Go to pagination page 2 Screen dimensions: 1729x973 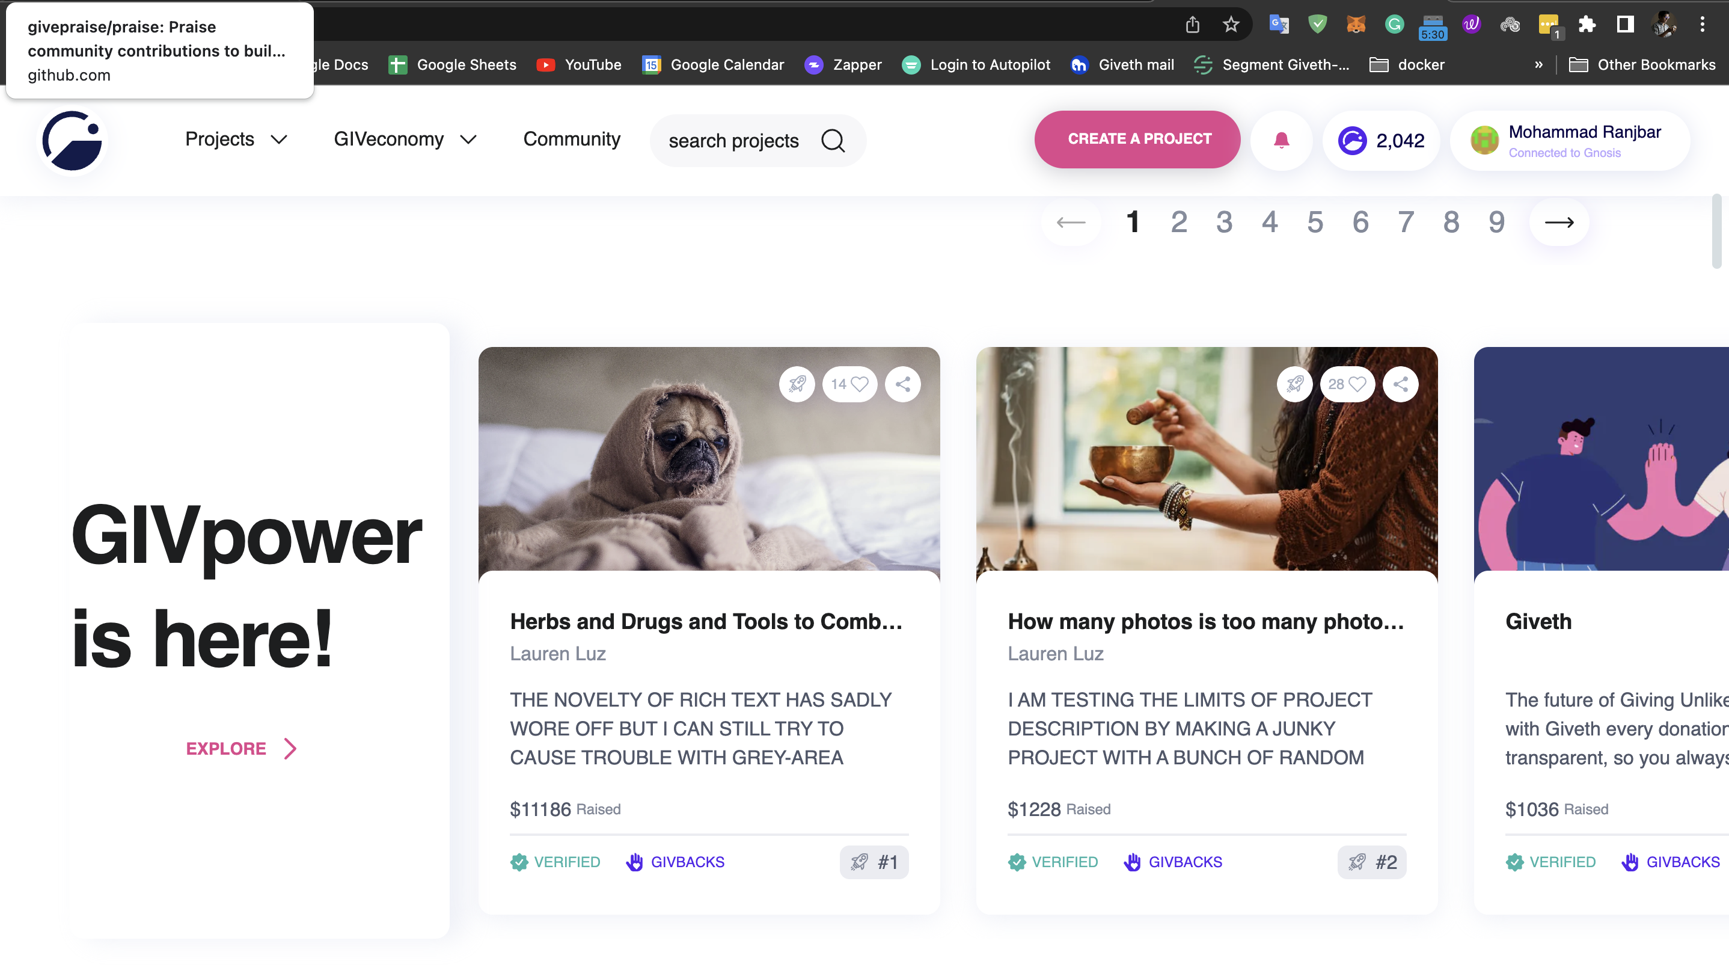coord(1179,223)
